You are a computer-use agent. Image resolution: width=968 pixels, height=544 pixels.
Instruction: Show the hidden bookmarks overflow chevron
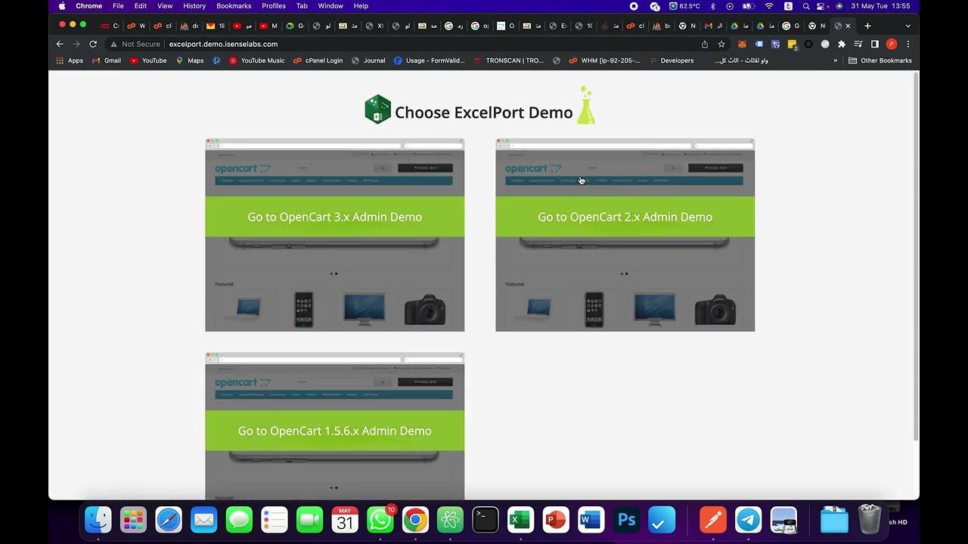836,60
